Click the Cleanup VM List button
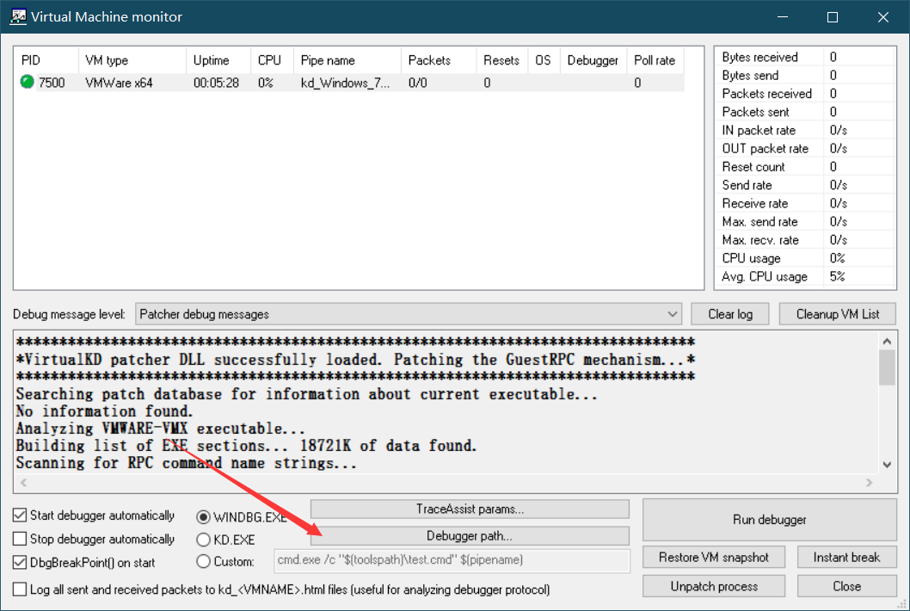This screenshot has height=611, width=910. point(838,314)
